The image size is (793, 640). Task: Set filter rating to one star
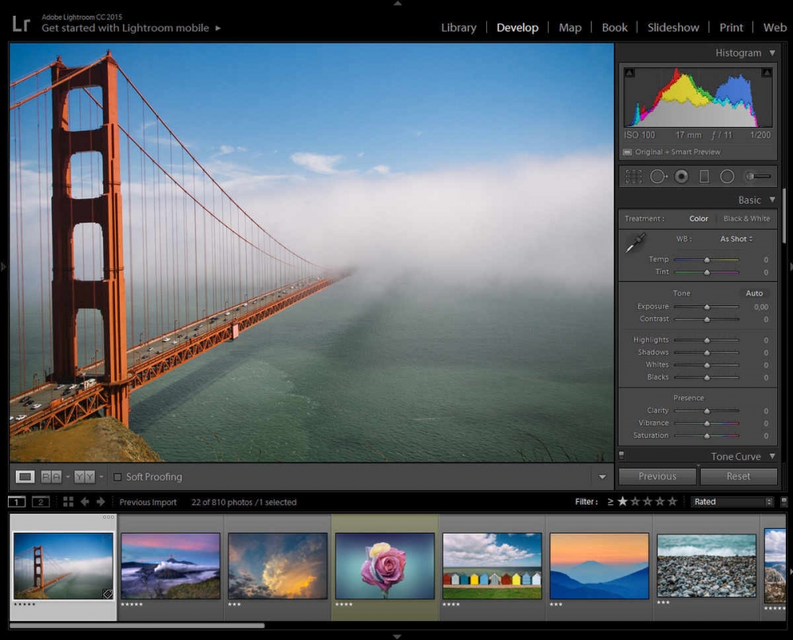coord(623,501)
